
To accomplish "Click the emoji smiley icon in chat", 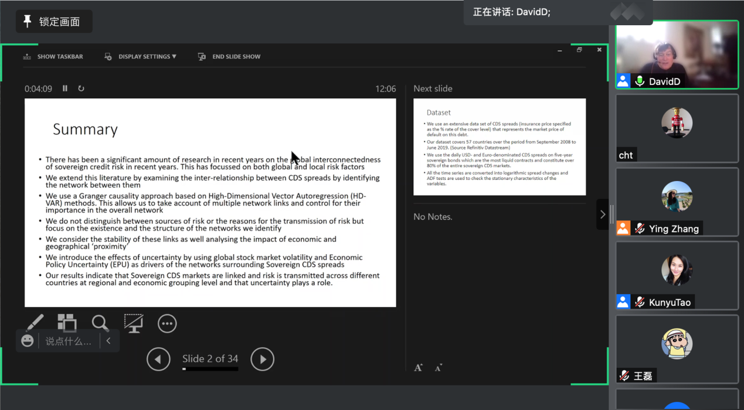I will tap(28, 341).
